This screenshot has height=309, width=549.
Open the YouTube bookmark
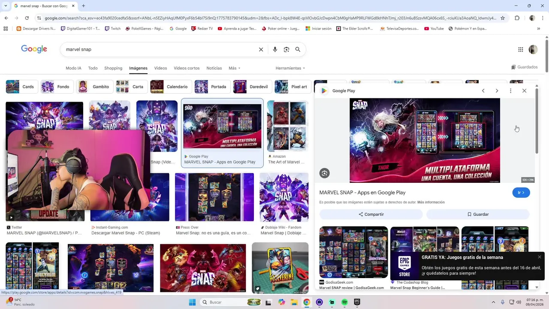(434, 29)
